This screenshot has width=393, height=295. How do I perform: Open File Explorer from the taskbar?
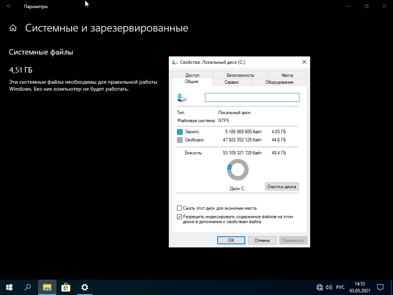[47, 287]
